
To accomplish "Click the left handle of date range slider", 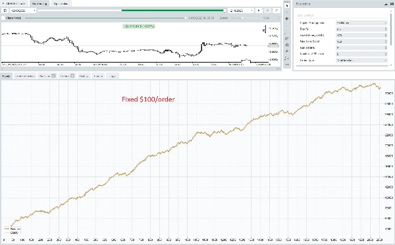I will point(120,11).
